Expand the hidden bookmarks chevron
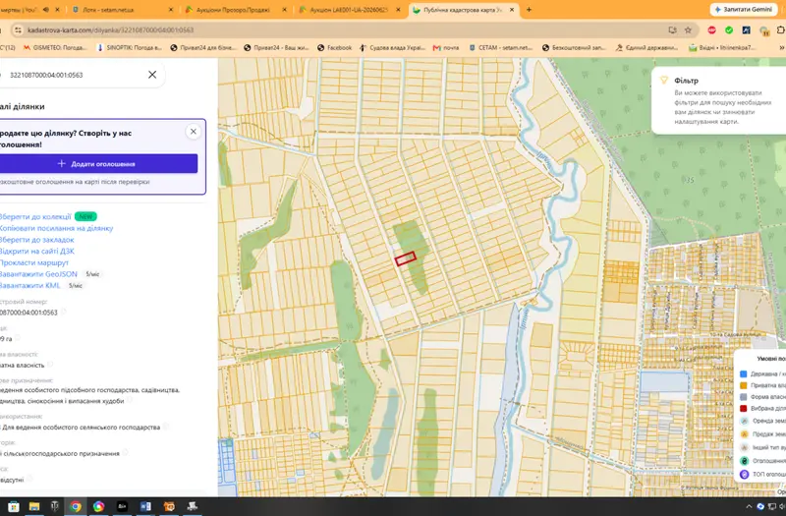This screenshot has width=786, height=516. [x=781, y=47]
